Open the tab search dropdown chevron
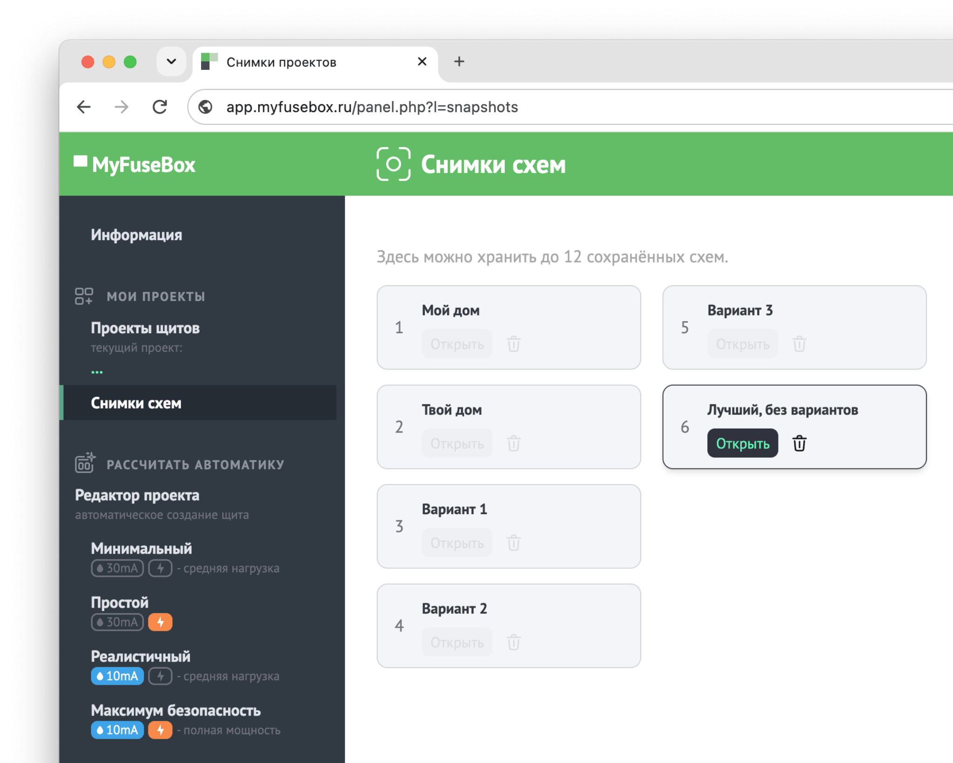Screen dimensions: 953x763 [171, 61]
